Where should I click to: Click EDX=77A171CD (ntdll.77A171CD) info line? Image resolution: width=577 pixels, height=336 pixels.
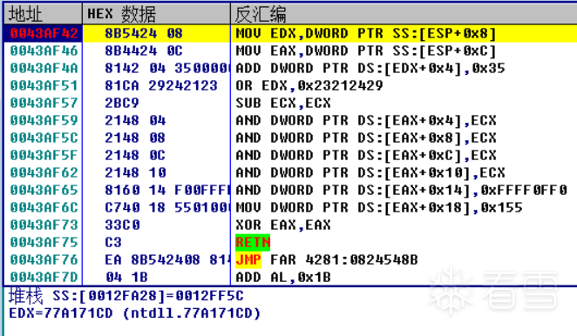pos(135,313)
